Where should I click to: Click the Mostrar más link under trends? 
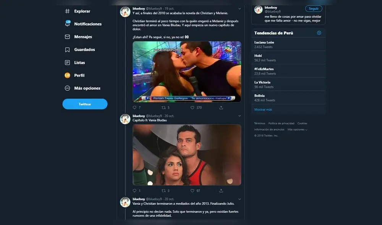click(263, 109)
